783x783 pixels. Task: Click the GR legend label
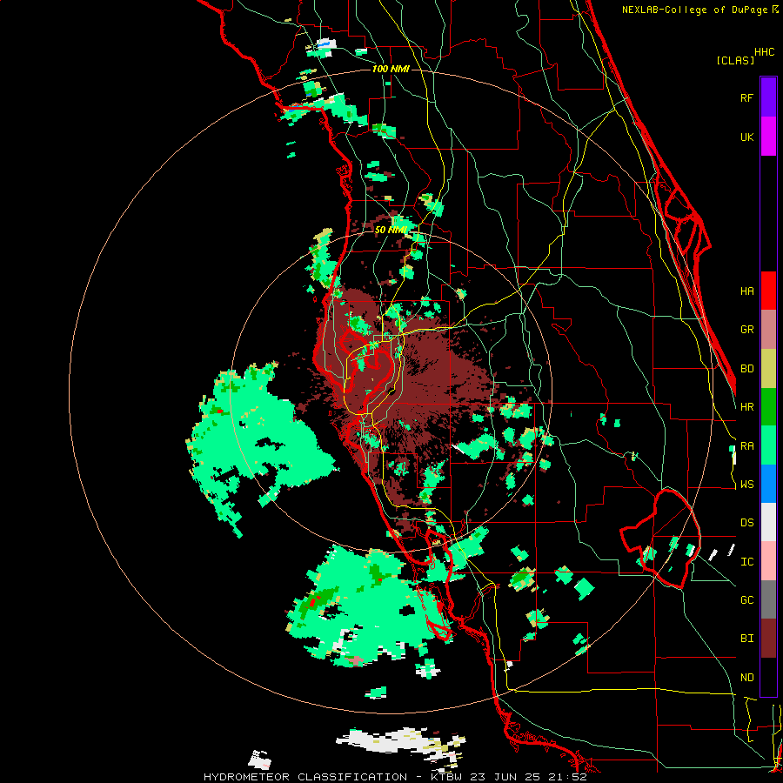[x=746, y=330]
